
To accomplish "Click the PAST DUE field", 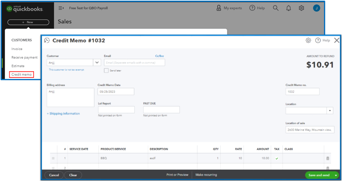I will click(x=161, y=110).
